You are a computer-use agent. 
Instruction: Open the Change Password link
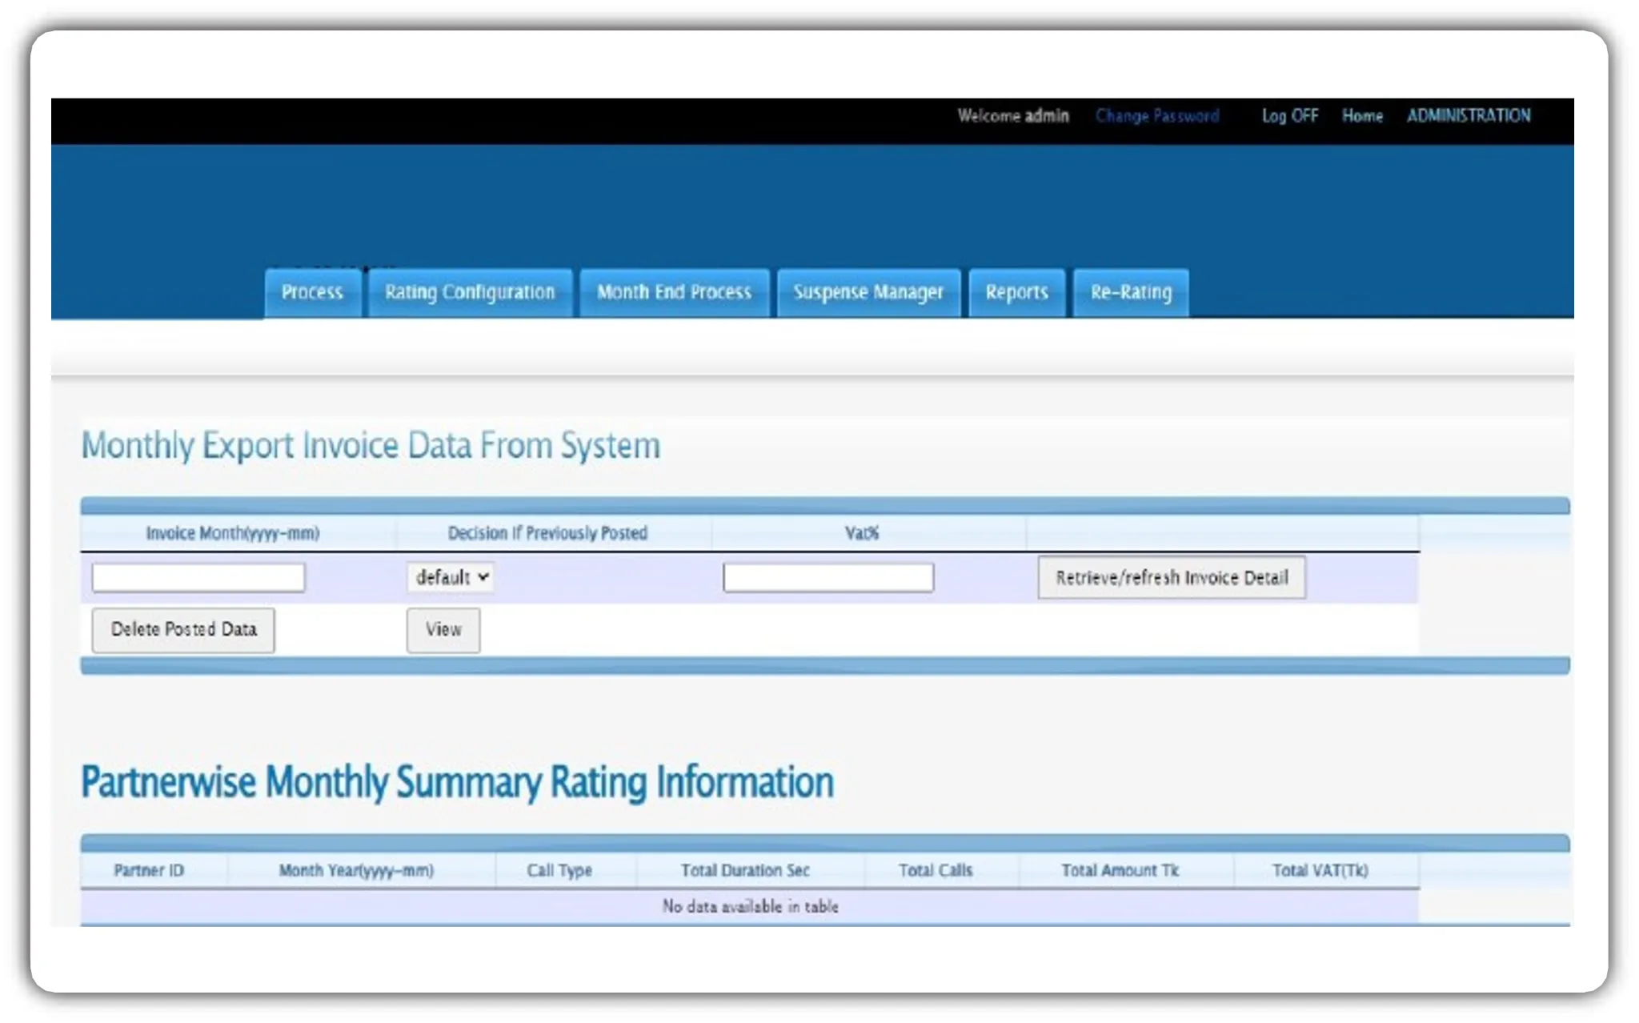[x=1158, y=116]
